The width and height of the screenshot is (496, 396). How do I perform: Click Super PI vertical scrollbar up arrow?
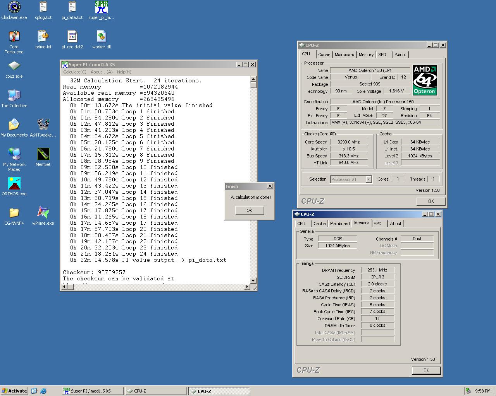click(x=253, y=79)
